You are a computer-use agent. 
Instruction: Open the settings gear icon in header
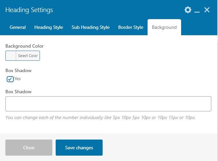tap(188, 10)
